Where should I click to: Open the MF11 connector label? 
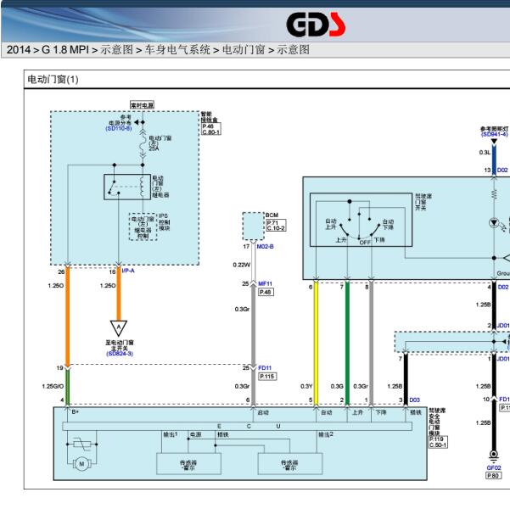click(x=265, y=284)
